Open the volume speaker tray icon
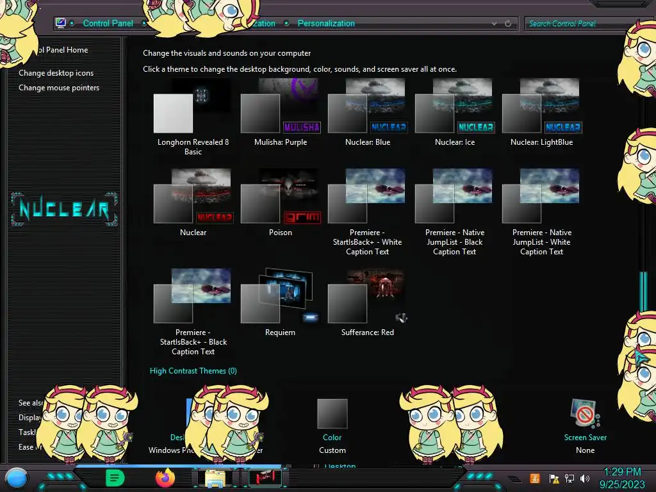 point(585,478)
